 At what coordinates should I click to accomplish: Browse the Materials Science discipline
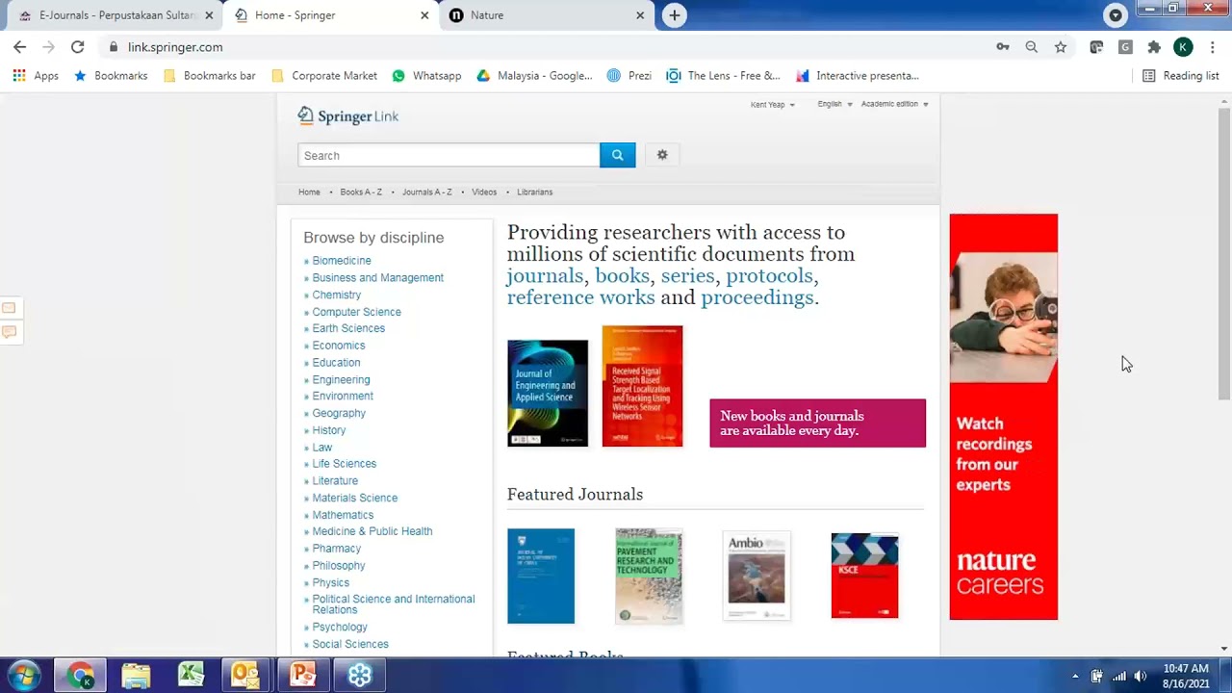354,499
